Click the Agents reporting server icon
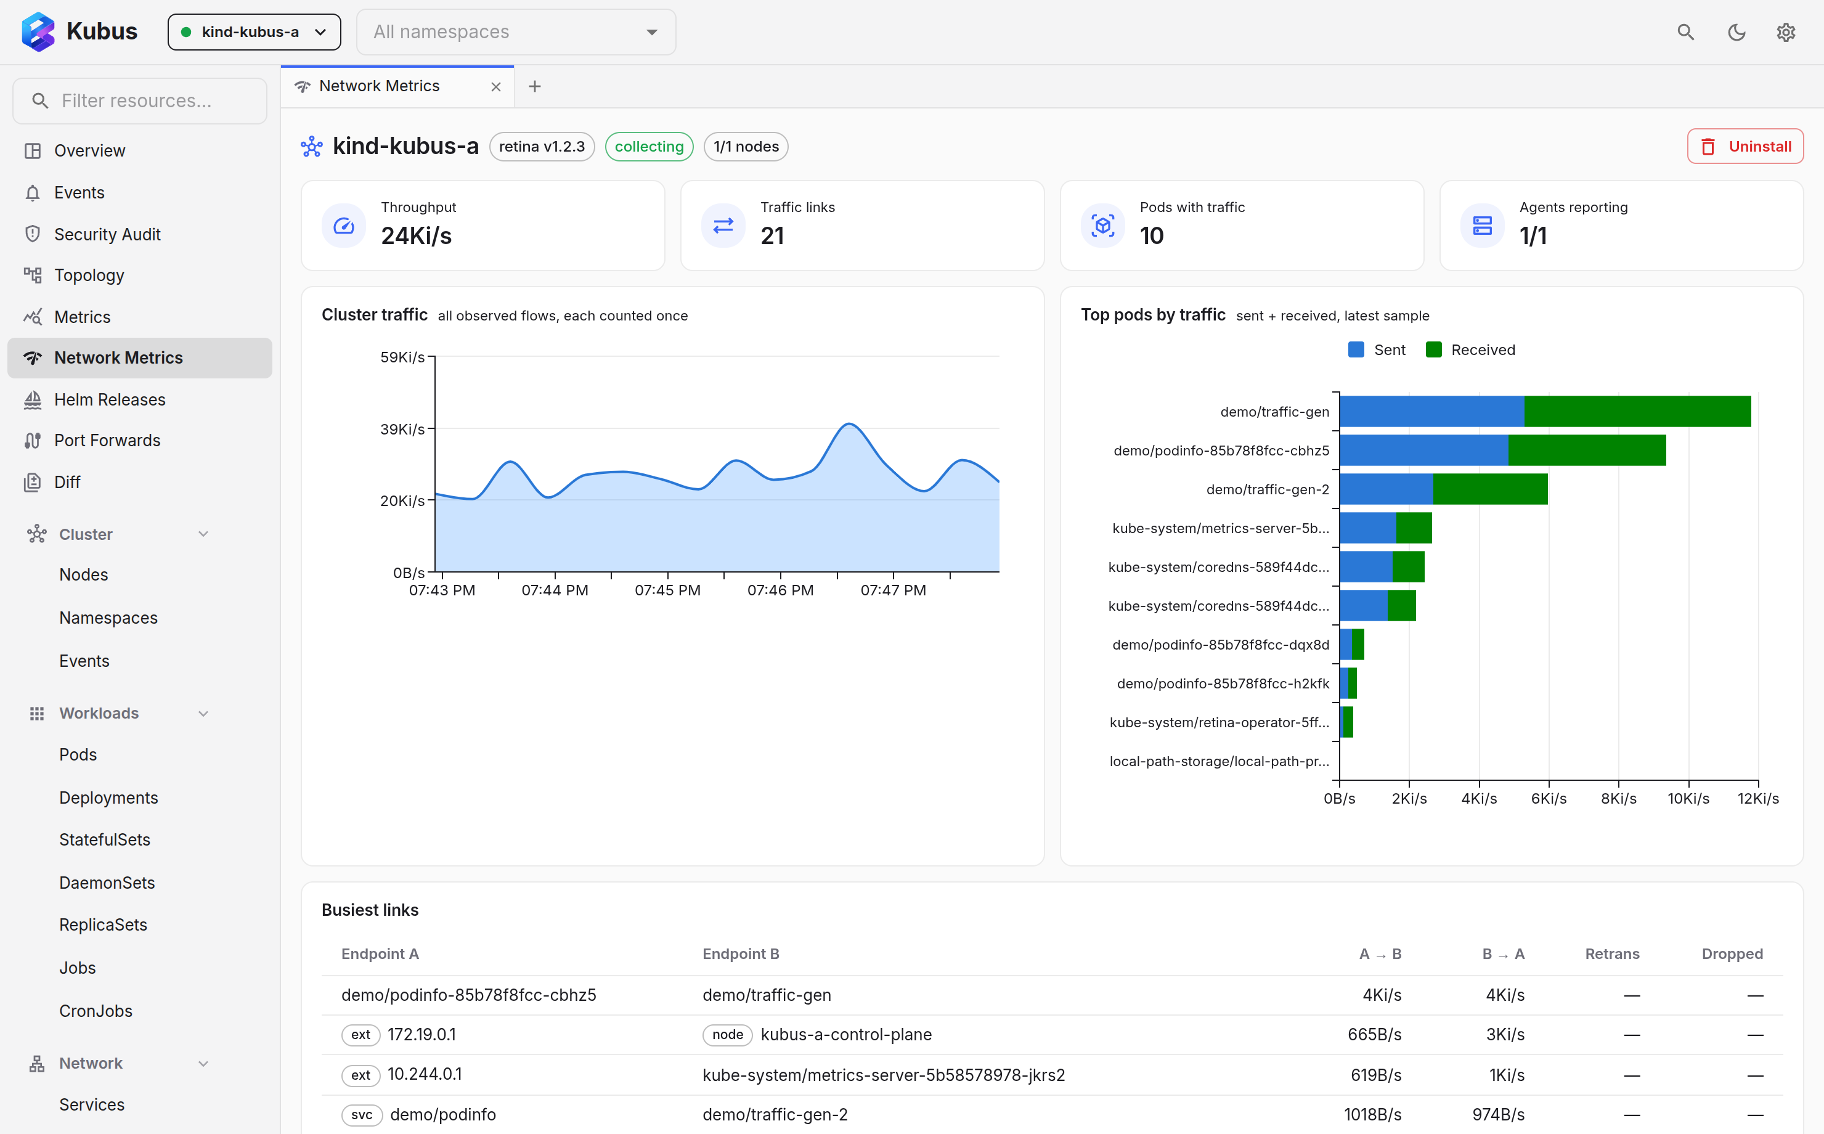This screenshot has height=1134, width=1824. click(x=1482, y=226)
